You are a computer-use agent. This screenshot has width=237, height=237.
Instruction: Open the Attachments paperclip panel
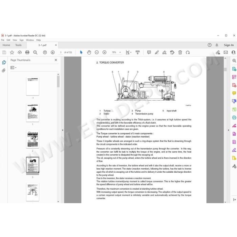(x=4, y=70)
